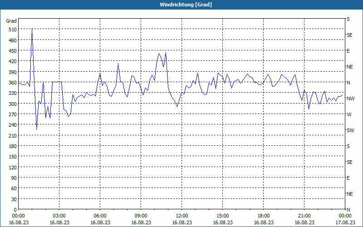Select the N compass label beside the 0 baseline

(348, 210)
